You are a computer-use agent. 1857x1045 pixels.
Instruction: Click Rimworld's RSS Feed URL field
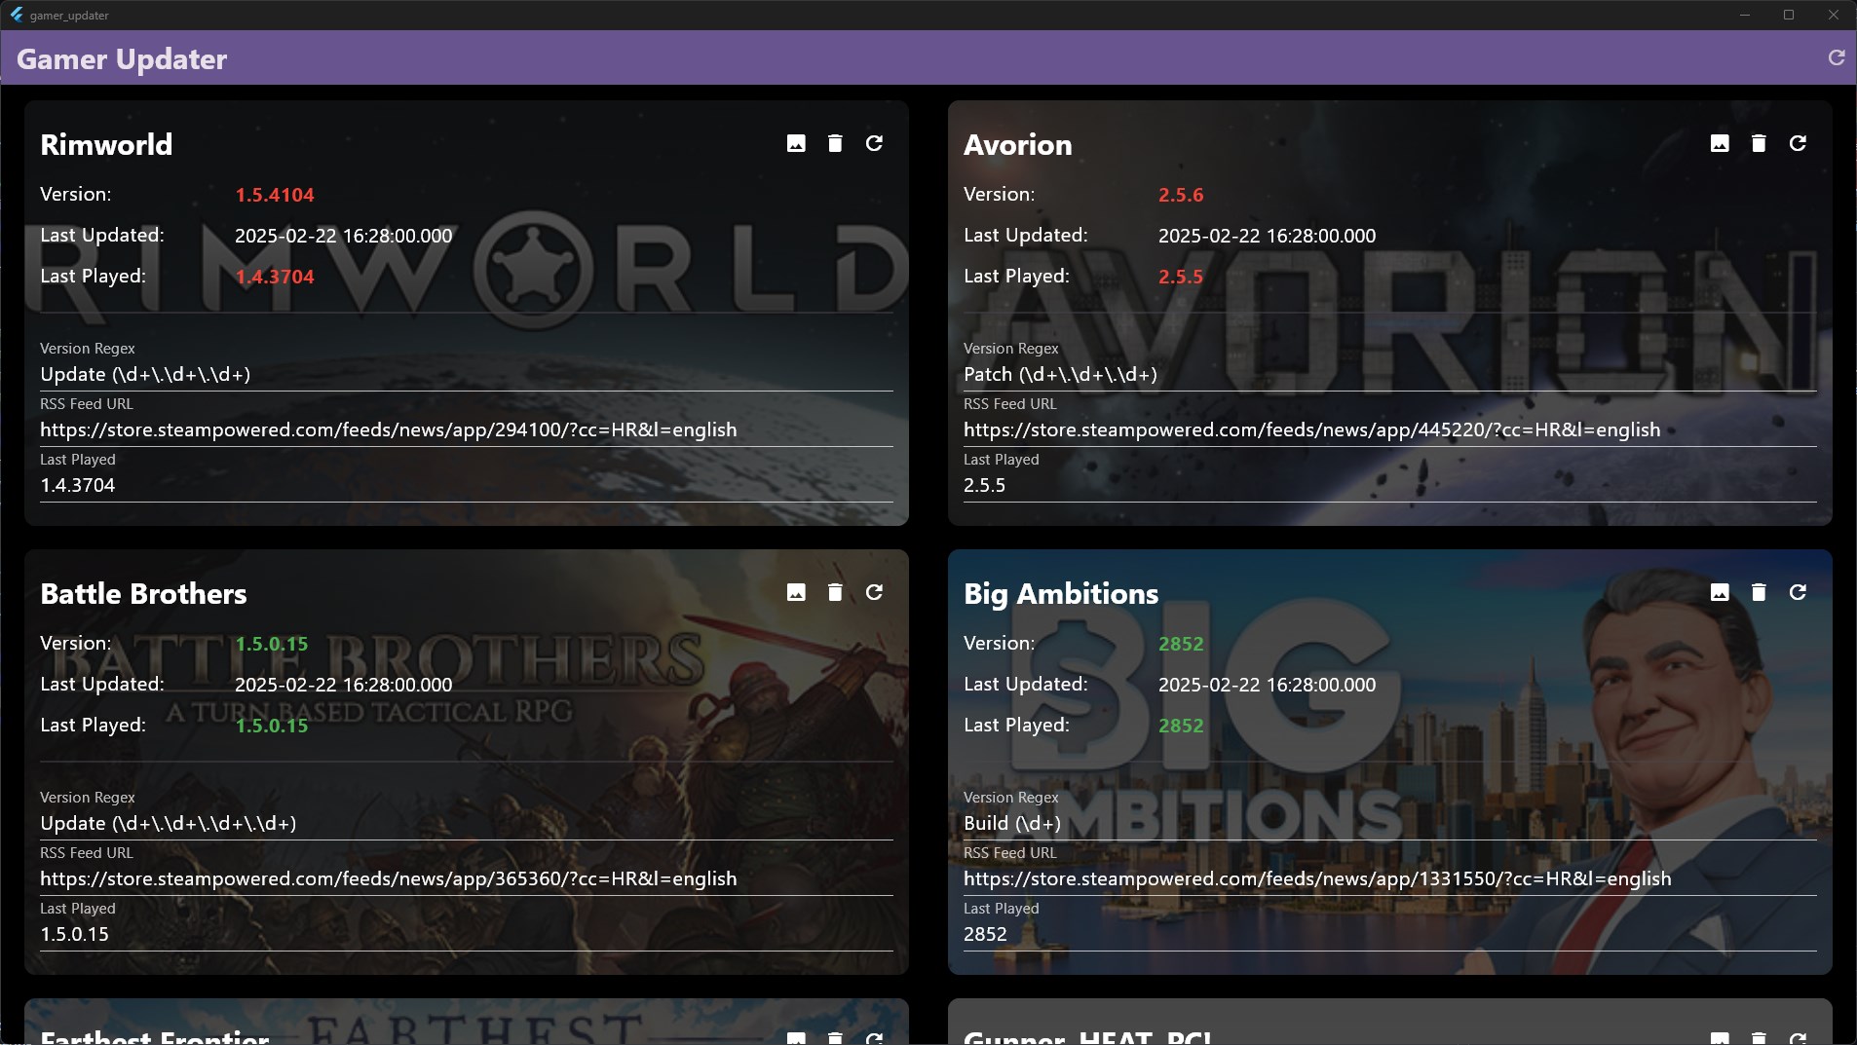click(x=466, y=430)
